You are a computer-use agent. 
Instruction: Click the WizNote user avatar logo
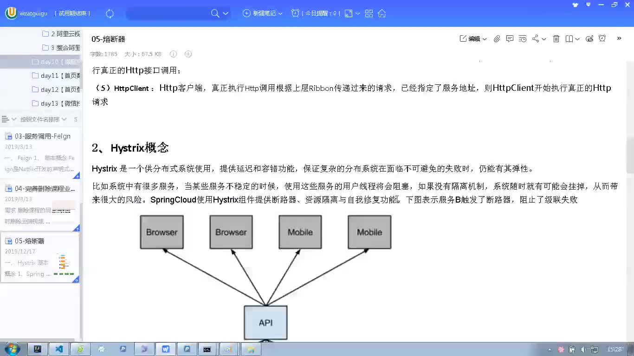[x=11, y=13]
